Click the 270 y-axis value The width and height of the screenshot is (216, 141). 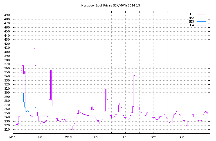coord(7,105)
